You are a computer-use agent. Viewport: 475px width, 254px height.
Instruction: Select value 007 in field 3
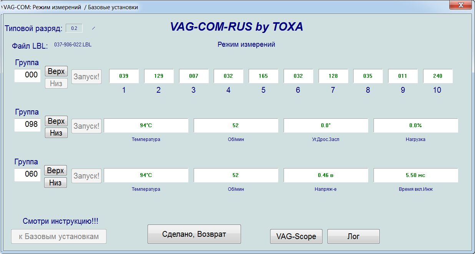(x=194, y=76)
